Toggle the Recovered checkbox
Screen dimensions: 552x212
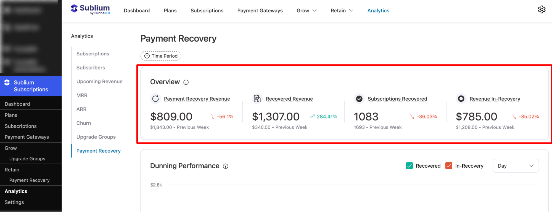pos(409,166)
